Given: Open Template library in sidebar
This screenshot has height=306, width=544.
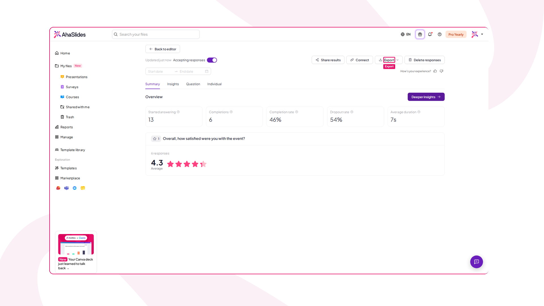Looking at the screenshot, I should point(70,150).
